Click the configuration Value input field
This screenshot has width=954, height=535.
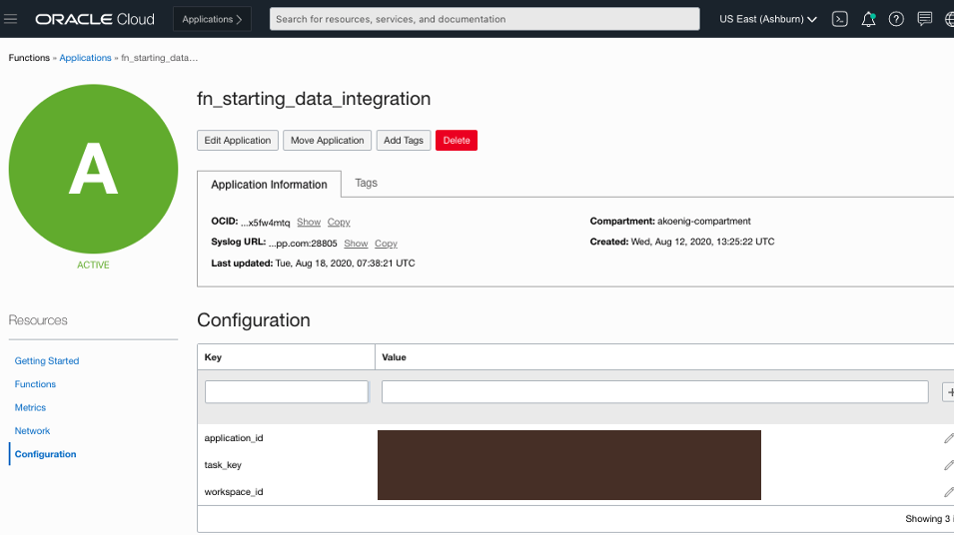[654, 391]
